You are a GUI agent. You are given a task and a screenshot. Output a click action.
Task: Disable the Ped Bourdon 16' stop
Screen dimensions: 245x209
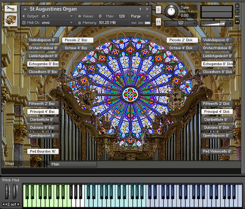[x=43, y=151]
